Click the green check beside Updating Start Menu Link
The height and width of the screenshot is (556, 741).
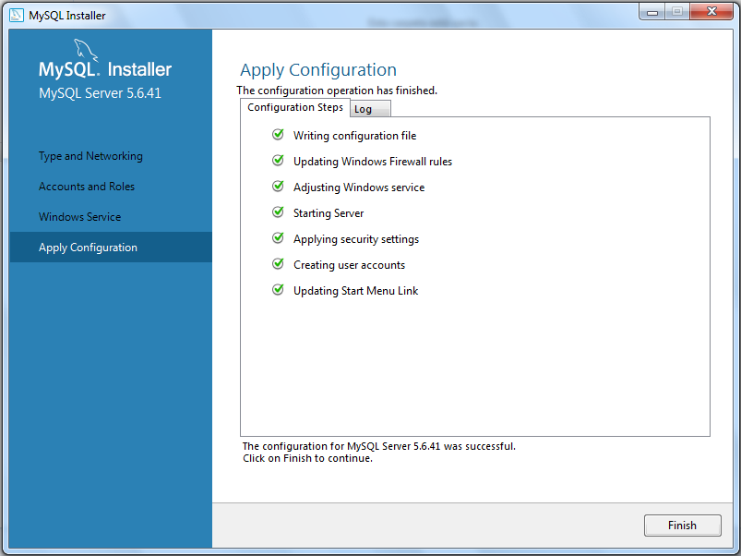278,289
